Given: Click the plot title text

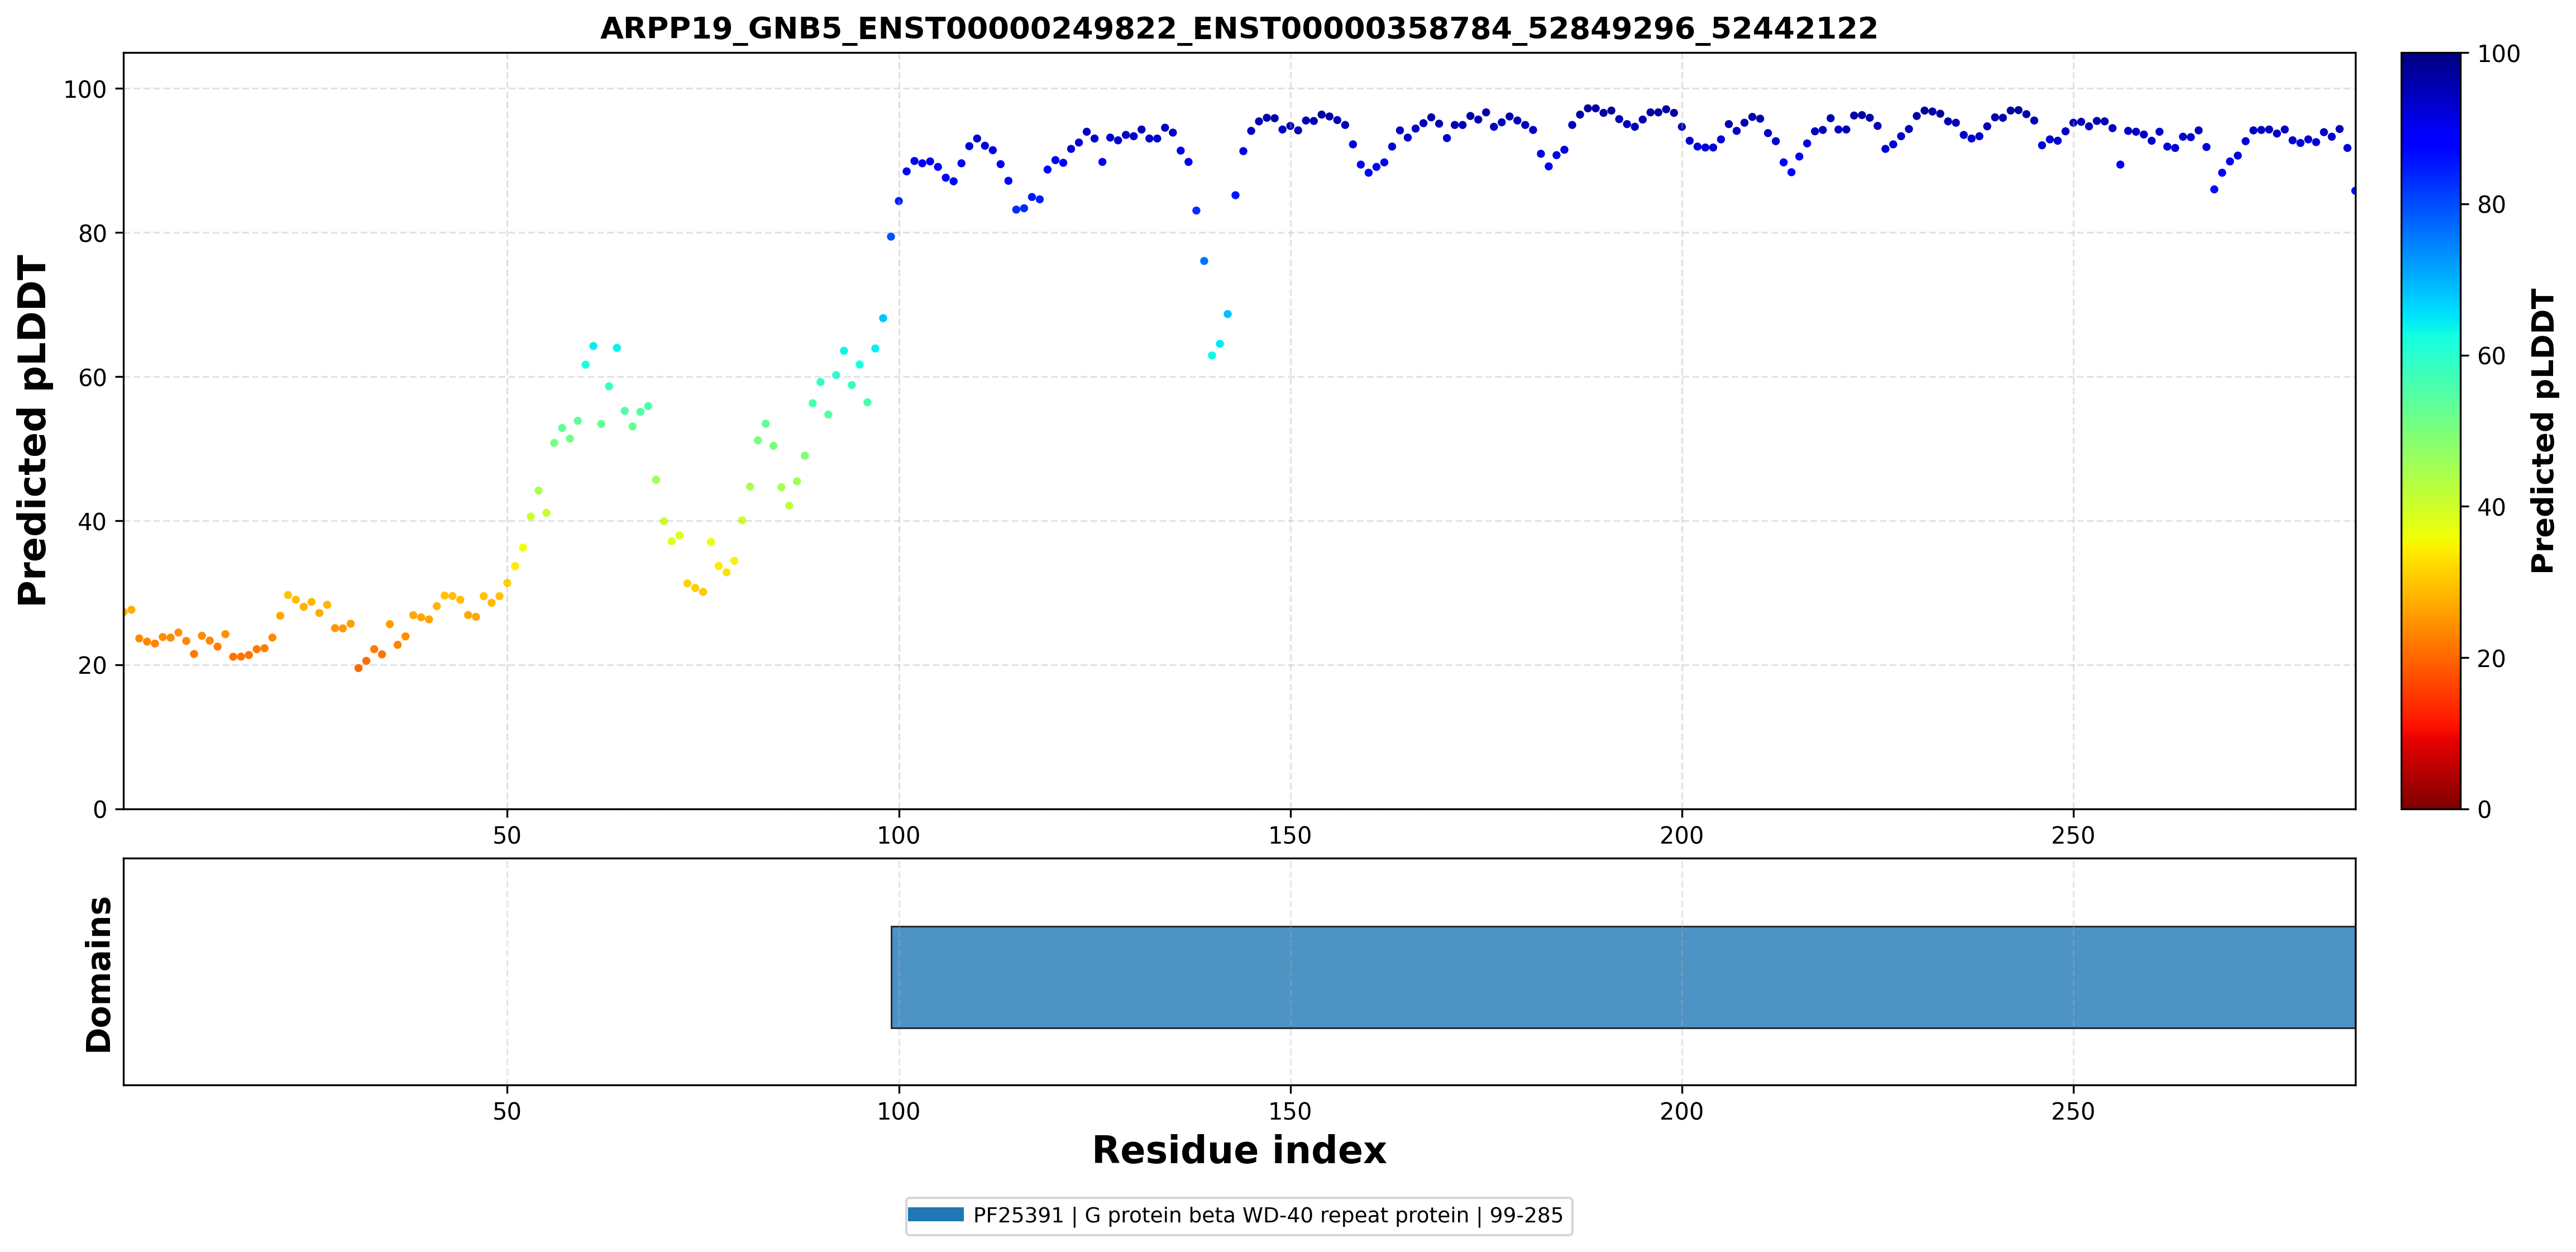Looking at the screenshot, I should [1238, 28].
